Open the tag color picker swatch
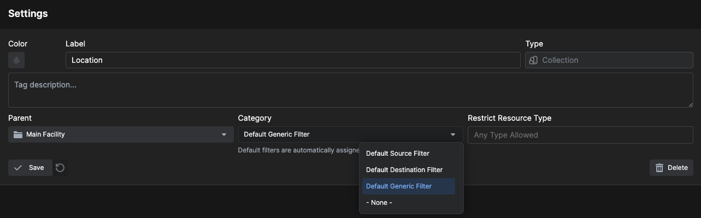The image size is (701, 218). click(16, 60)
